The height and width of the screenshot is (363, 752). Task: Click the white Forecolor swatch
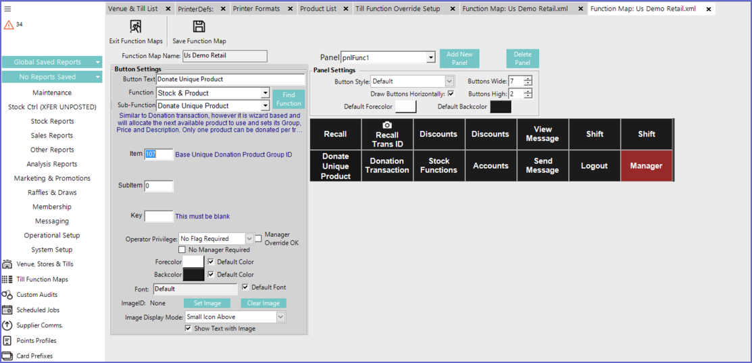(194, 262)
